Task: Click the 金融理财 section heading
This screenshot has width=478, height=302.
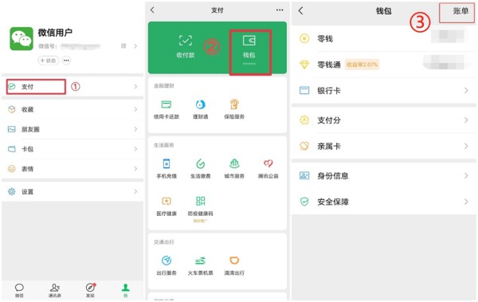Action: coord(163,86)
